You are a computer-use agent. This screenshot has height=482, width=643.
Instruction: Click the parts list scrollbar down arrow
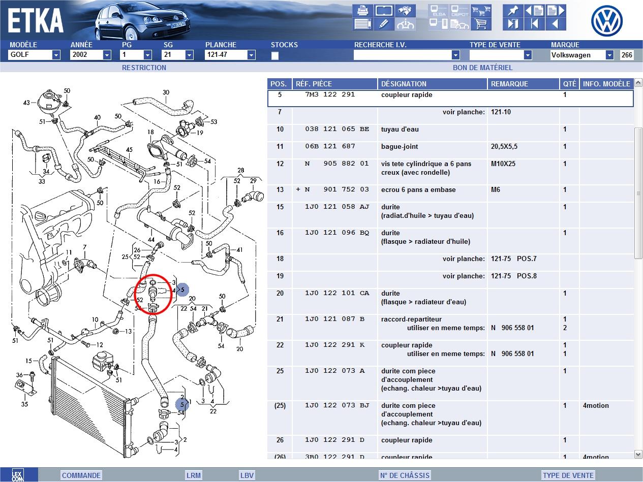pyautogui.click(x=638, y=454)
